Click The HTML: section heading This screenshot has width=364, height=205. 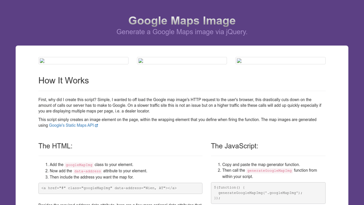point(55,146)
